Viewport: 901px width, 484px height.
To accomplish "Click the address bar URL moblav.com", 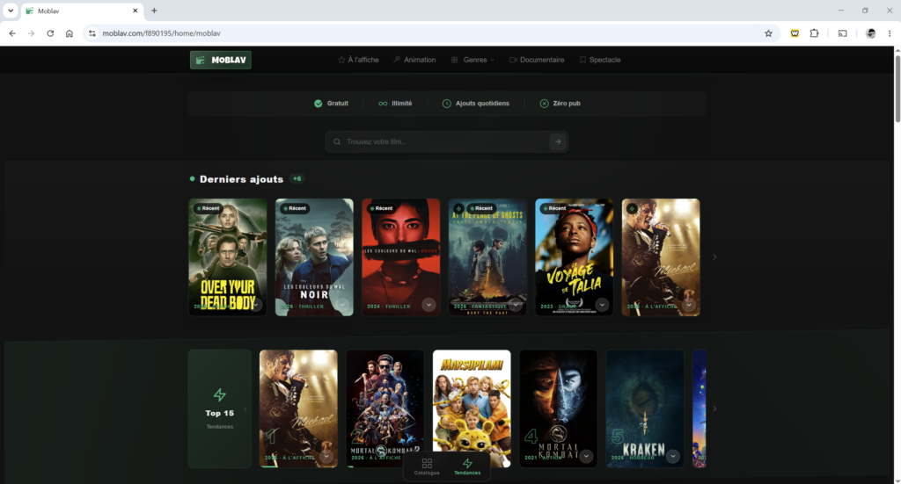I will pos(162,33).
